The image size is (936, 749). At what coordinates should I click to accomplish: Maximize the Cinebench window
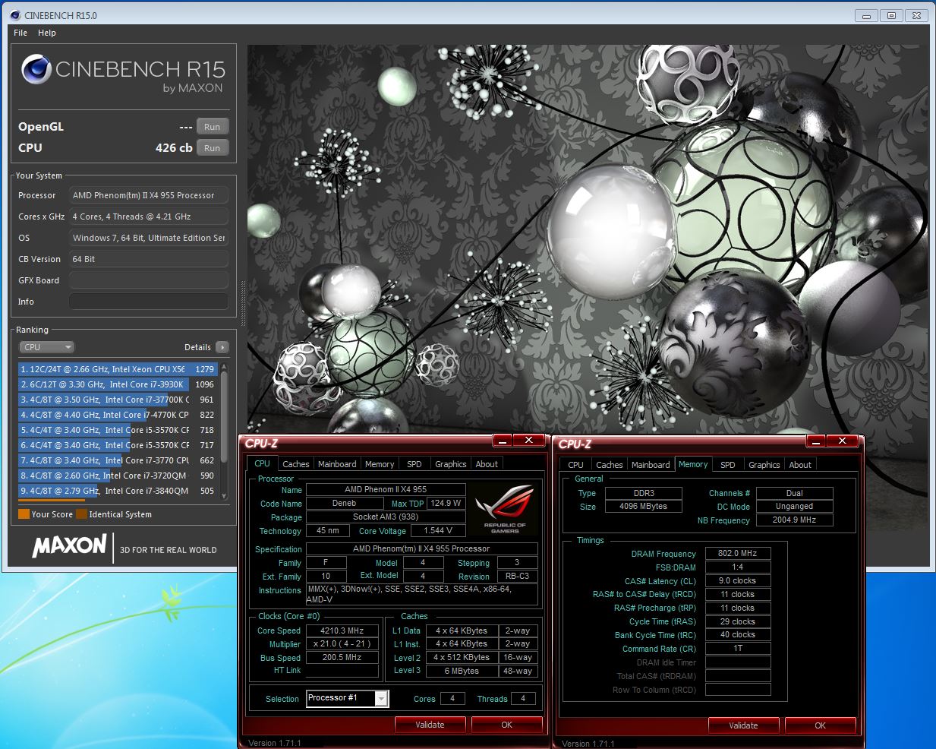tap(891, 15)
